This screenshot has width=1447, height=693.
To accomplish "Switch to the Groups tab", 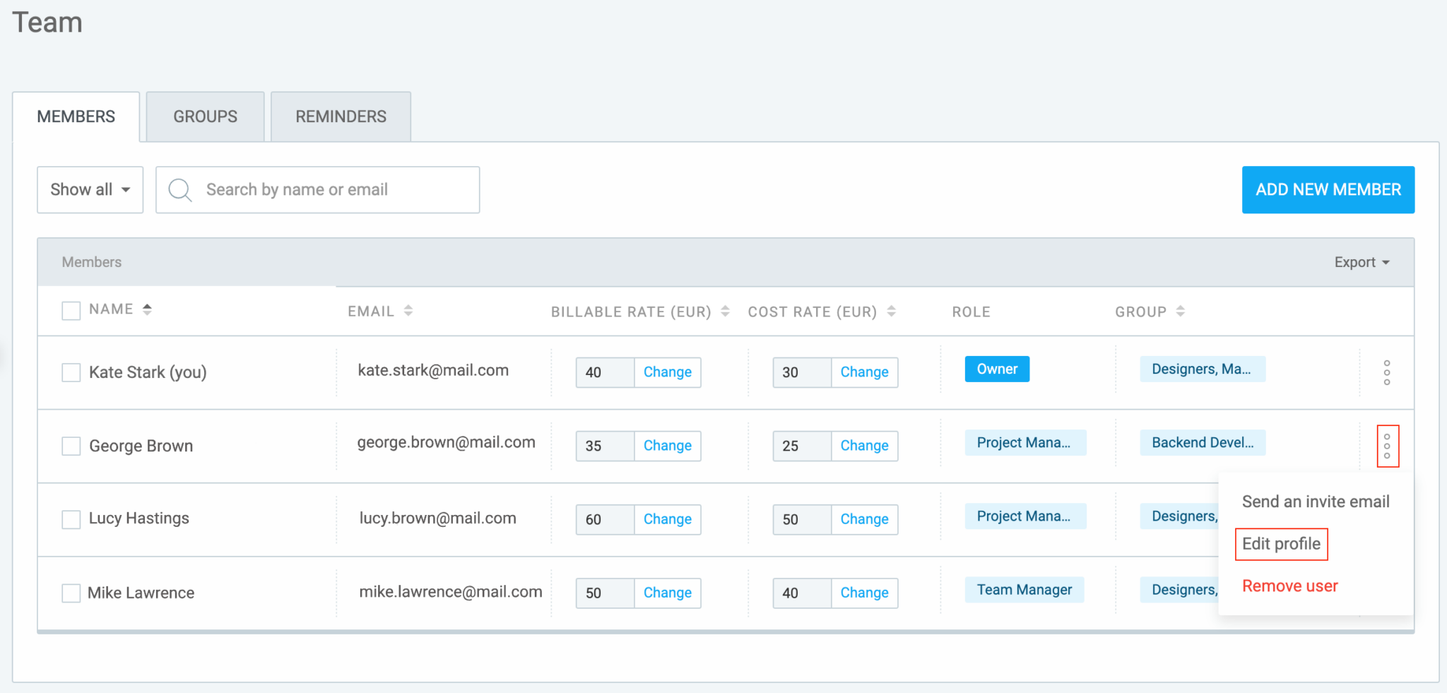I will [x=205, y=117].
